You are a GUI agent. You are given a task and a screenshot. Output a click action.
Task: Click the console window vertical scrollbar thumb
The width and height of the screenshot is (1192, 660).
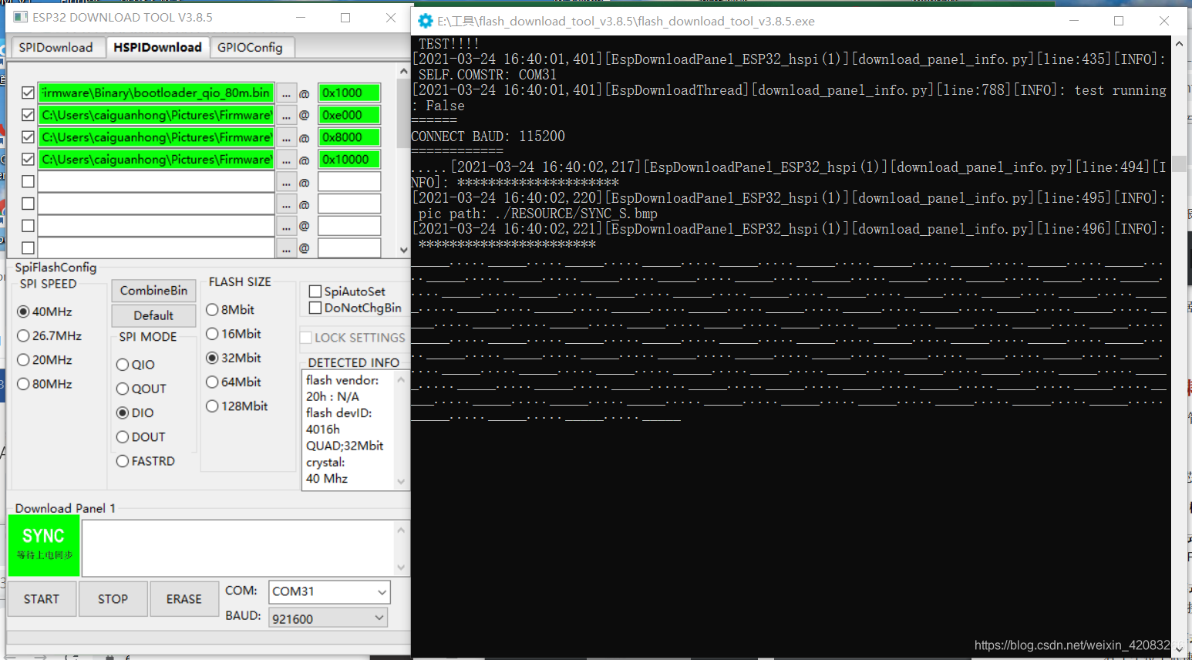pos(1179,164)
